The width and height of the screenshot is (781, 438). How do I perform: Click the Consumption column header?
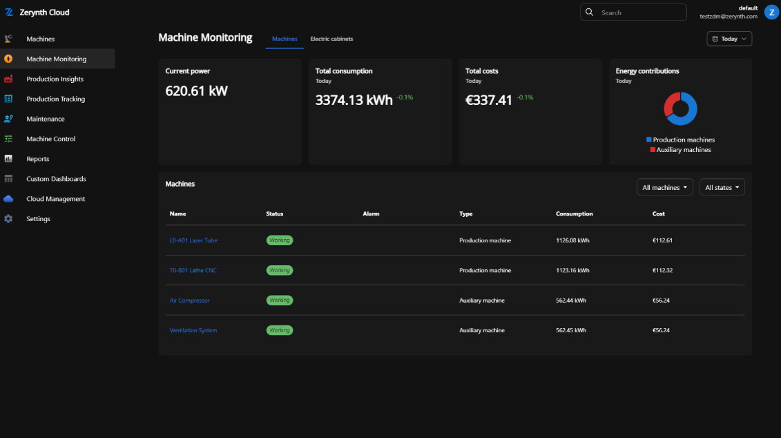pyautogui.click(x=575, y=213)
